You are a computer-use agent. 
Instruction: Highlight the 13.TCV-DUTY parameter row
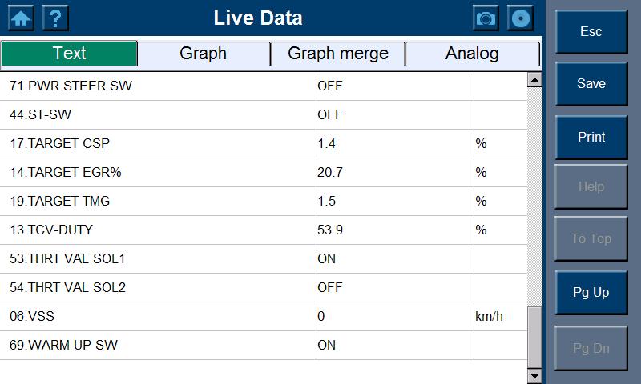tap(160, 230)
